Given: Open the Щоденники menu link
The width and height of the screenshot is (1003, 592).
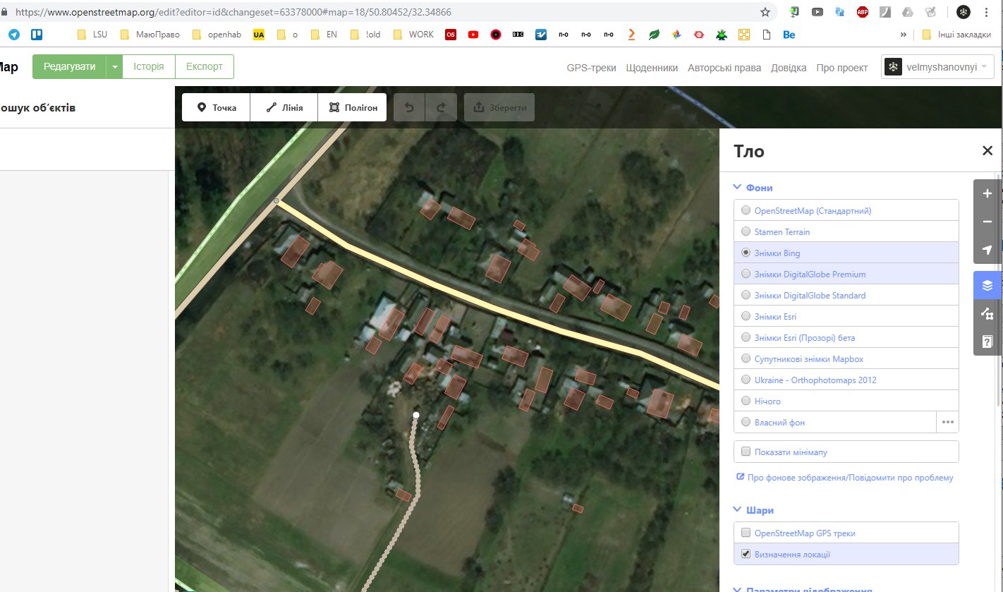Looking at the screenshot, I should [x=652, y=68].
